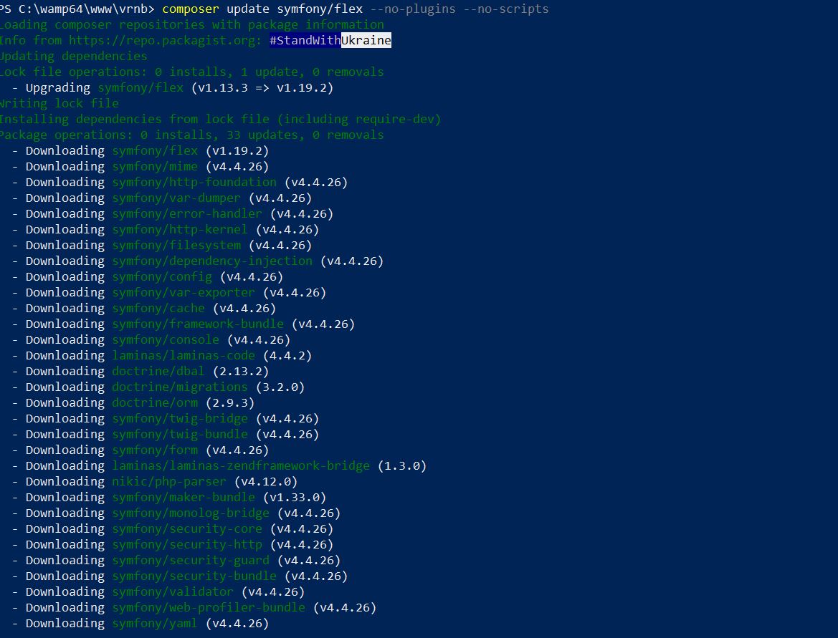Click the 'symfony/form' package name
The height and width of the screenshot is (638, 838).
click(x=155, y=450)
